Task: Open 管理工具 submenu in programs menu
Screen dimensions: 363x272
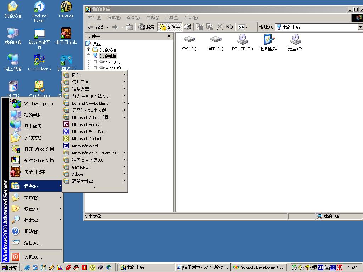Action: [x=95, y=82]
